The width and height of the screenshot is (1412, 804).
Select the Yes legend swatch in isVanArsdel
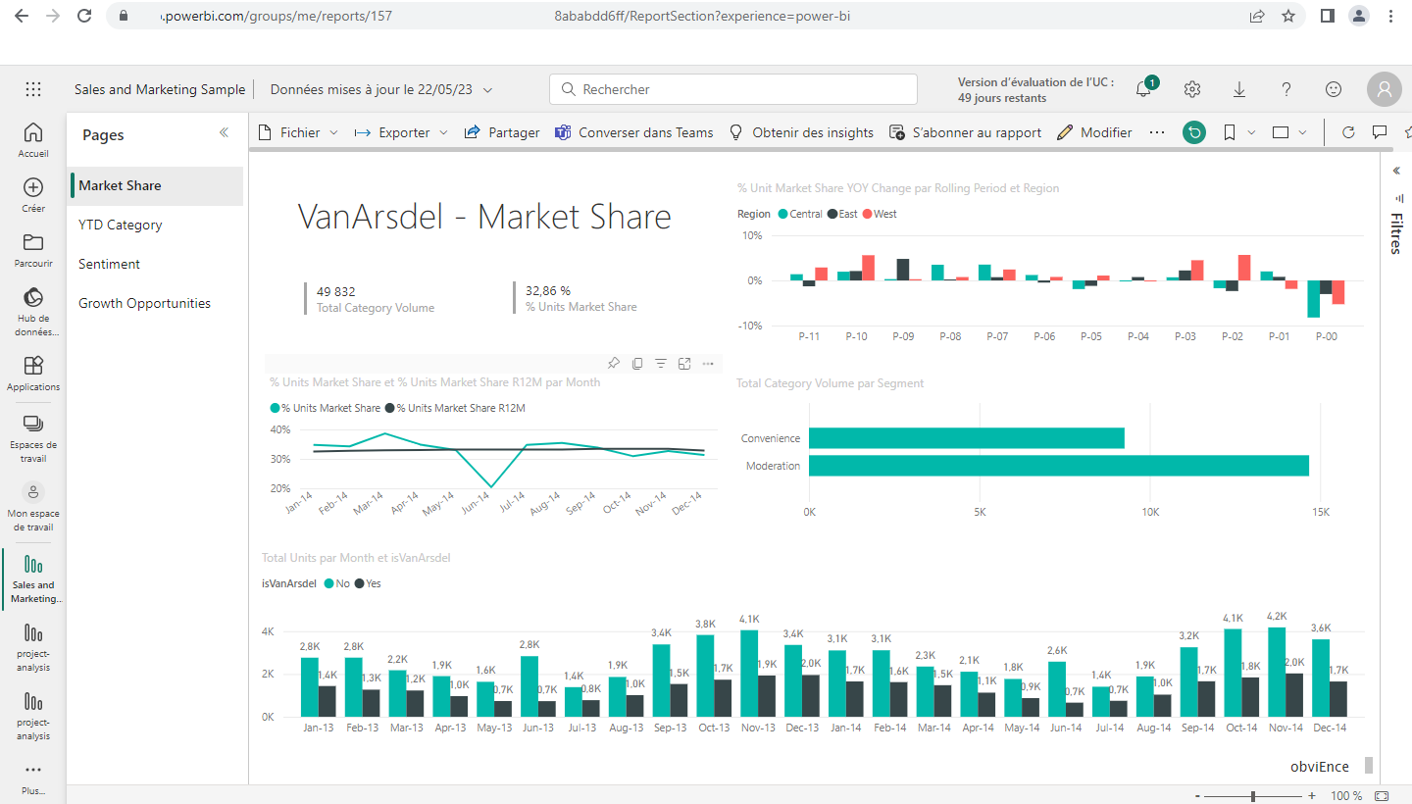pyautogui.click(x=359, y=583)
